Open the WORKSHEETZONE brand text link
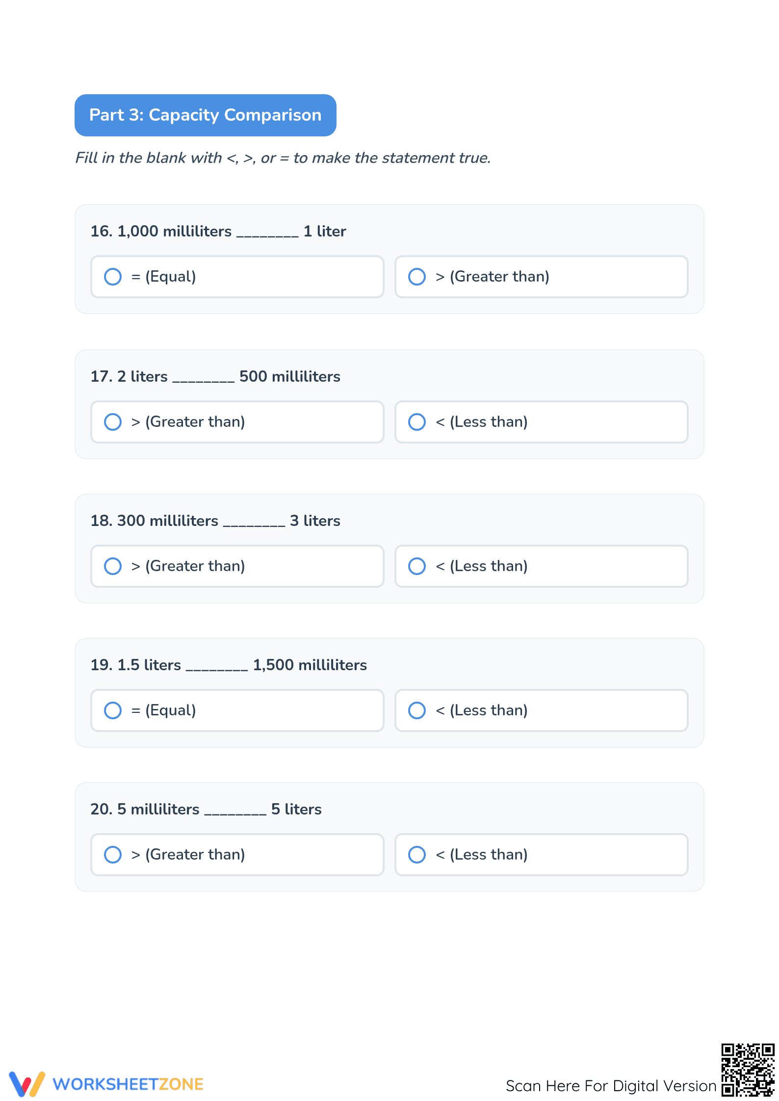Screen dimensions: 779x1101 click(128, 1084)
